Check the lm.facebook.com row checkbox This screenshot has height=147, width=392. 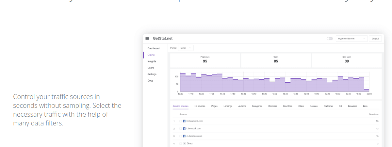point(181,121)
